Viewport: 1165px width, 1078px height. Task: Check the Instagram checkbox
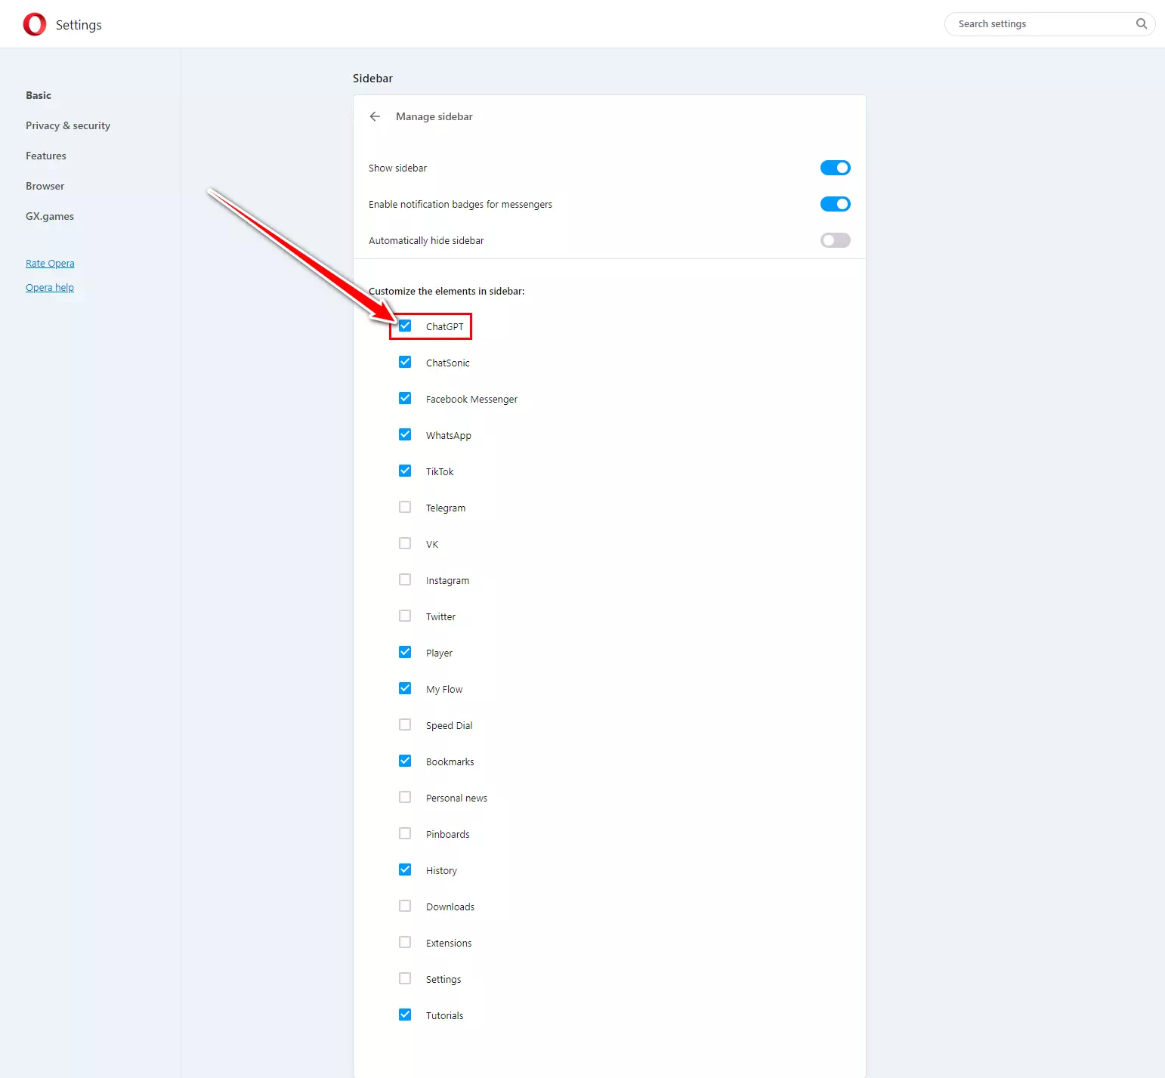[405, 579]
